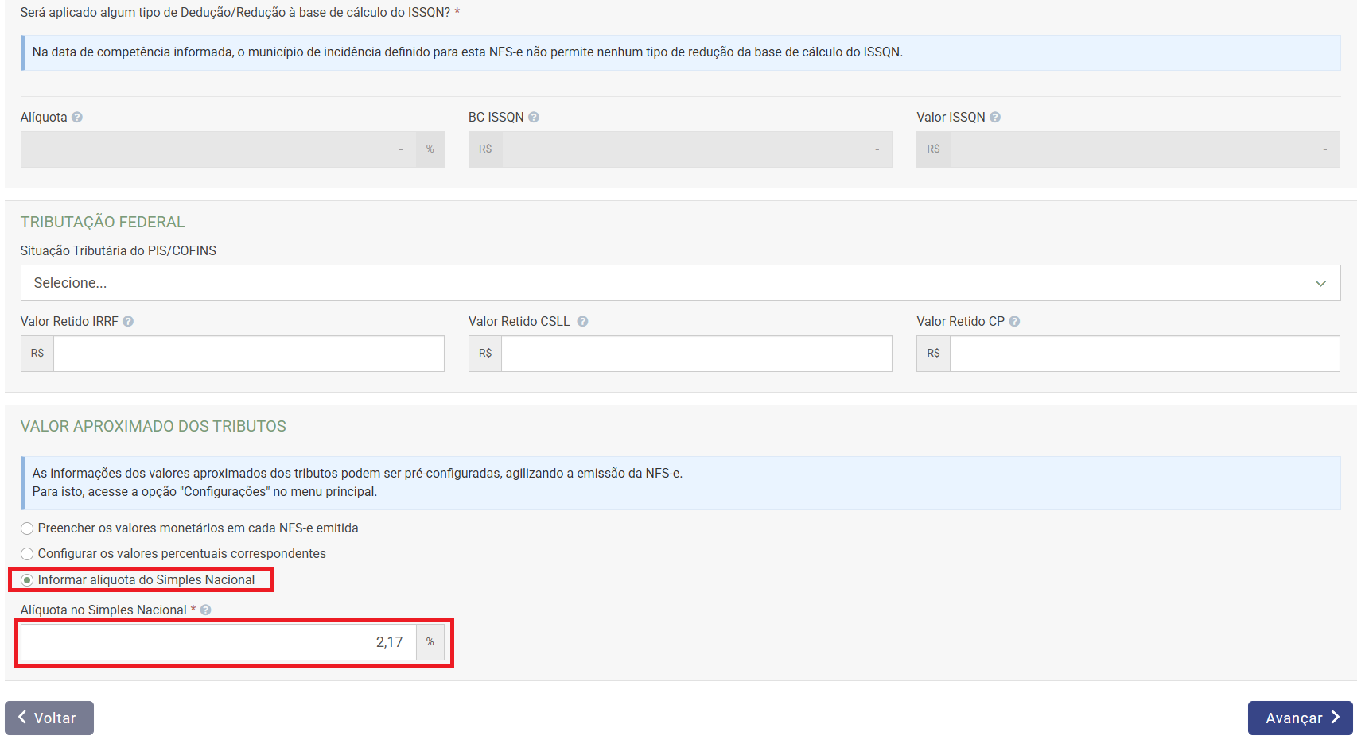Click help icon next to Valor Retido IRRF
This screenshot has height=755, width=1369.
(128, 322)
